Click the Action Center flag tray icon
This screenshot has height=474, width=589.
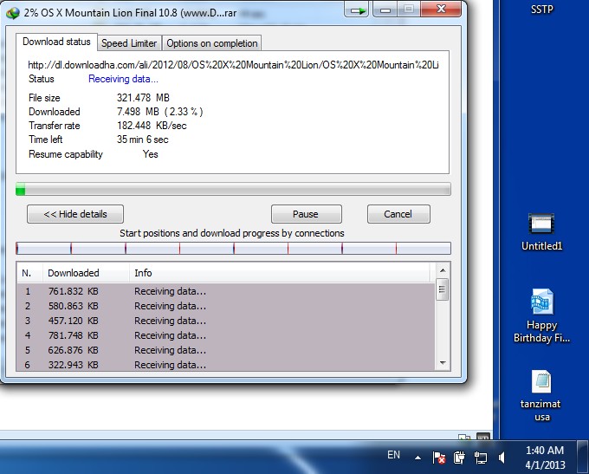[x=438, y=458]
